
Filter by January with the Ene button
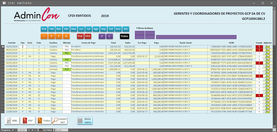[44, 29]
